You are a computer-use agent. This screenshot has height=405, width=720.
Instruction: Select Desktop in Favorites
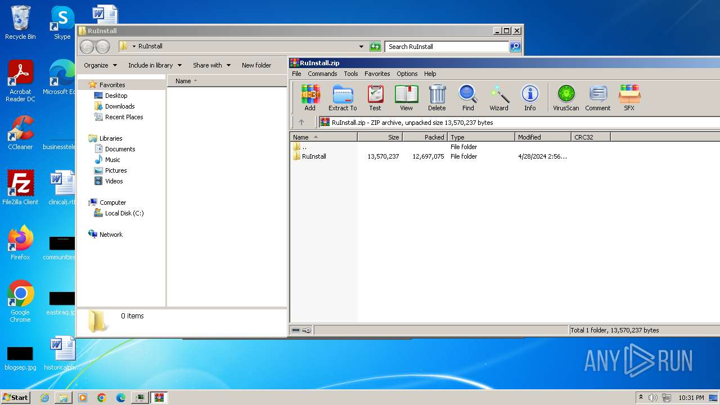116,96
